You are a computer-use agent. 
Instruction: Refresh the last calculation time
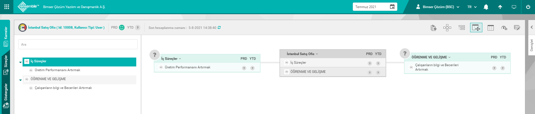click(219, 28)
